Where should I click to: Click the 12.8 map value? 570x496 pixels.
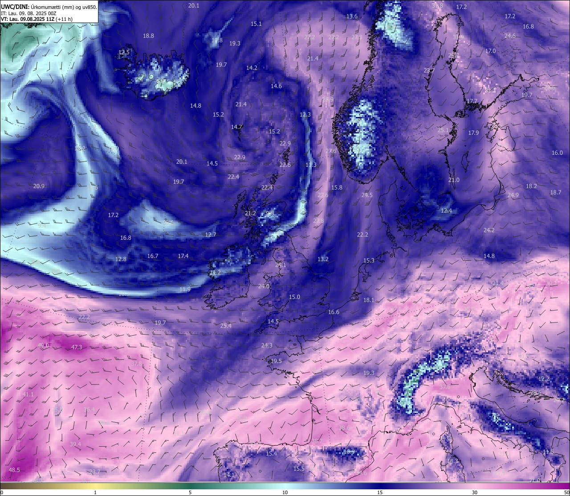(x=121, y=259)
